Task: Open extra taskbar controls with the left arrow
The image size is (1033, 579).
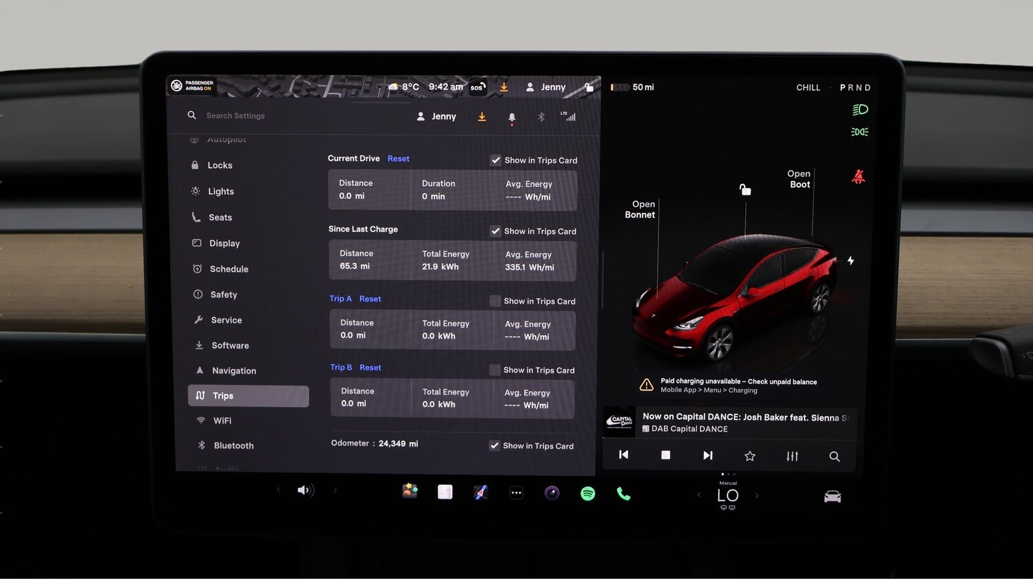Action: [278, 490]
